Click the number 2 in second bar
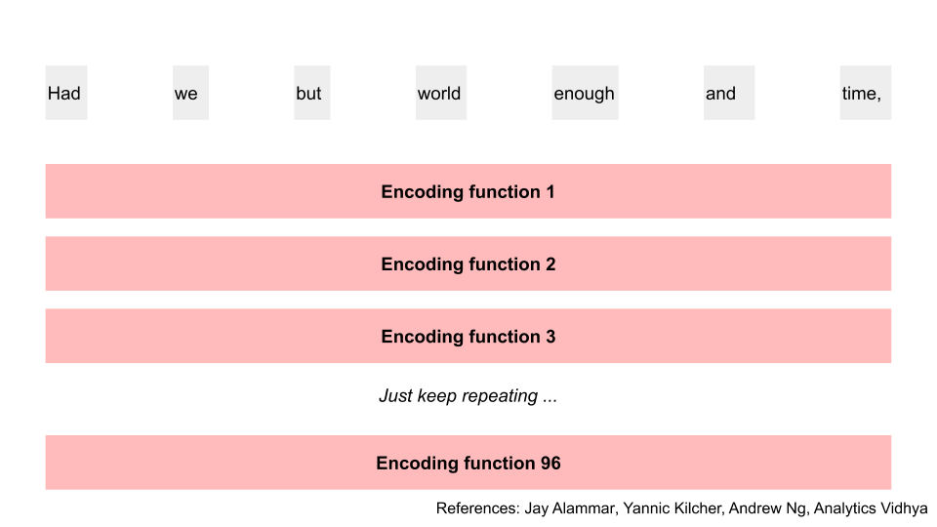 point(550,264)
